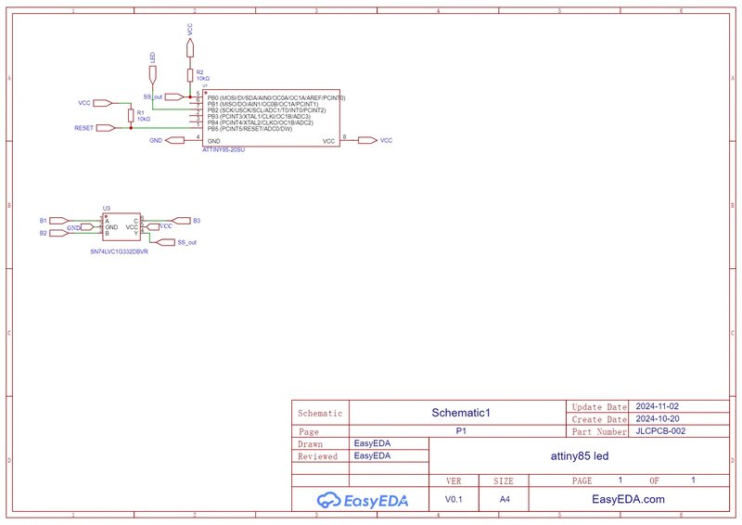Click the junction dot at PB0 pin 5
The height and width of the screenshot is (525, 742).
pyautogui.click(x=190, y=97)
